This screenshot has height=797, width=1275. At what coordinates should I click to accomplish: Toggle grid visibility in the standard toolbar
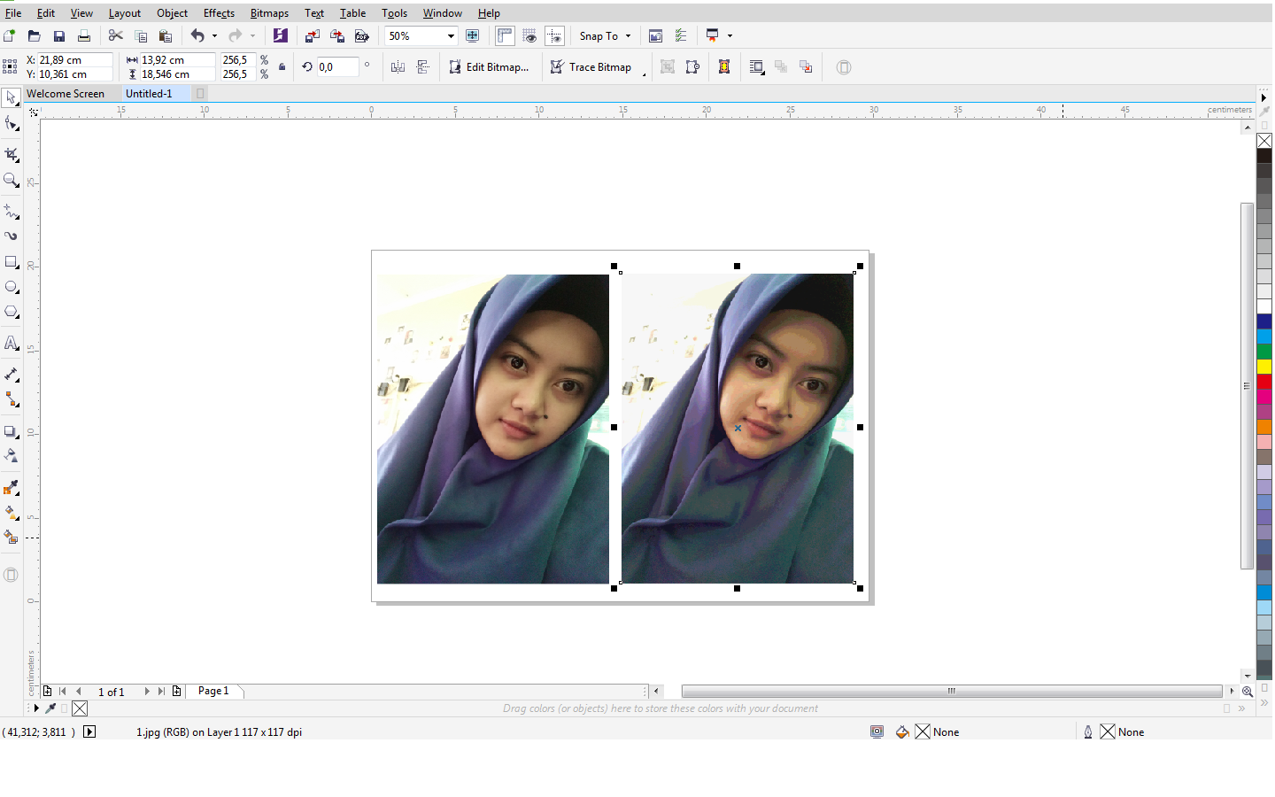(529, 35)
